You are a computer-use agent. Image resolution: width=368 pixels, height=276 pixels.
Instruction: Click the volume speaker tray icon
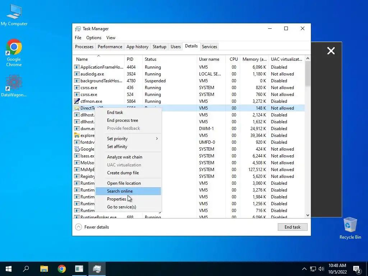coord(321,269)
